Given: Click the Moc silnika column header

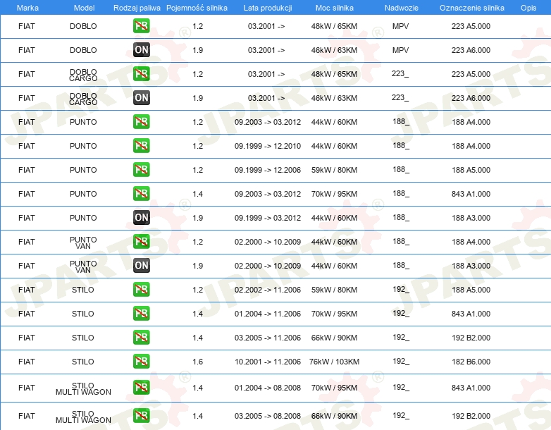Looking at the screenshot, I should pos(335,8).
